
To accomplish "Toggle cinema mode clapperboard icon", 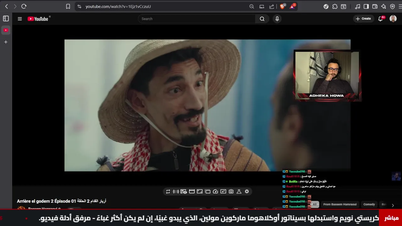I will point(192,191).
